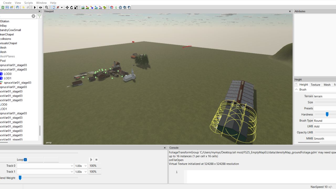The width and height of the screenshot is (336, 189).
Task: Open the Track 0 clip dropdown
Action: [x=72, y=166]
